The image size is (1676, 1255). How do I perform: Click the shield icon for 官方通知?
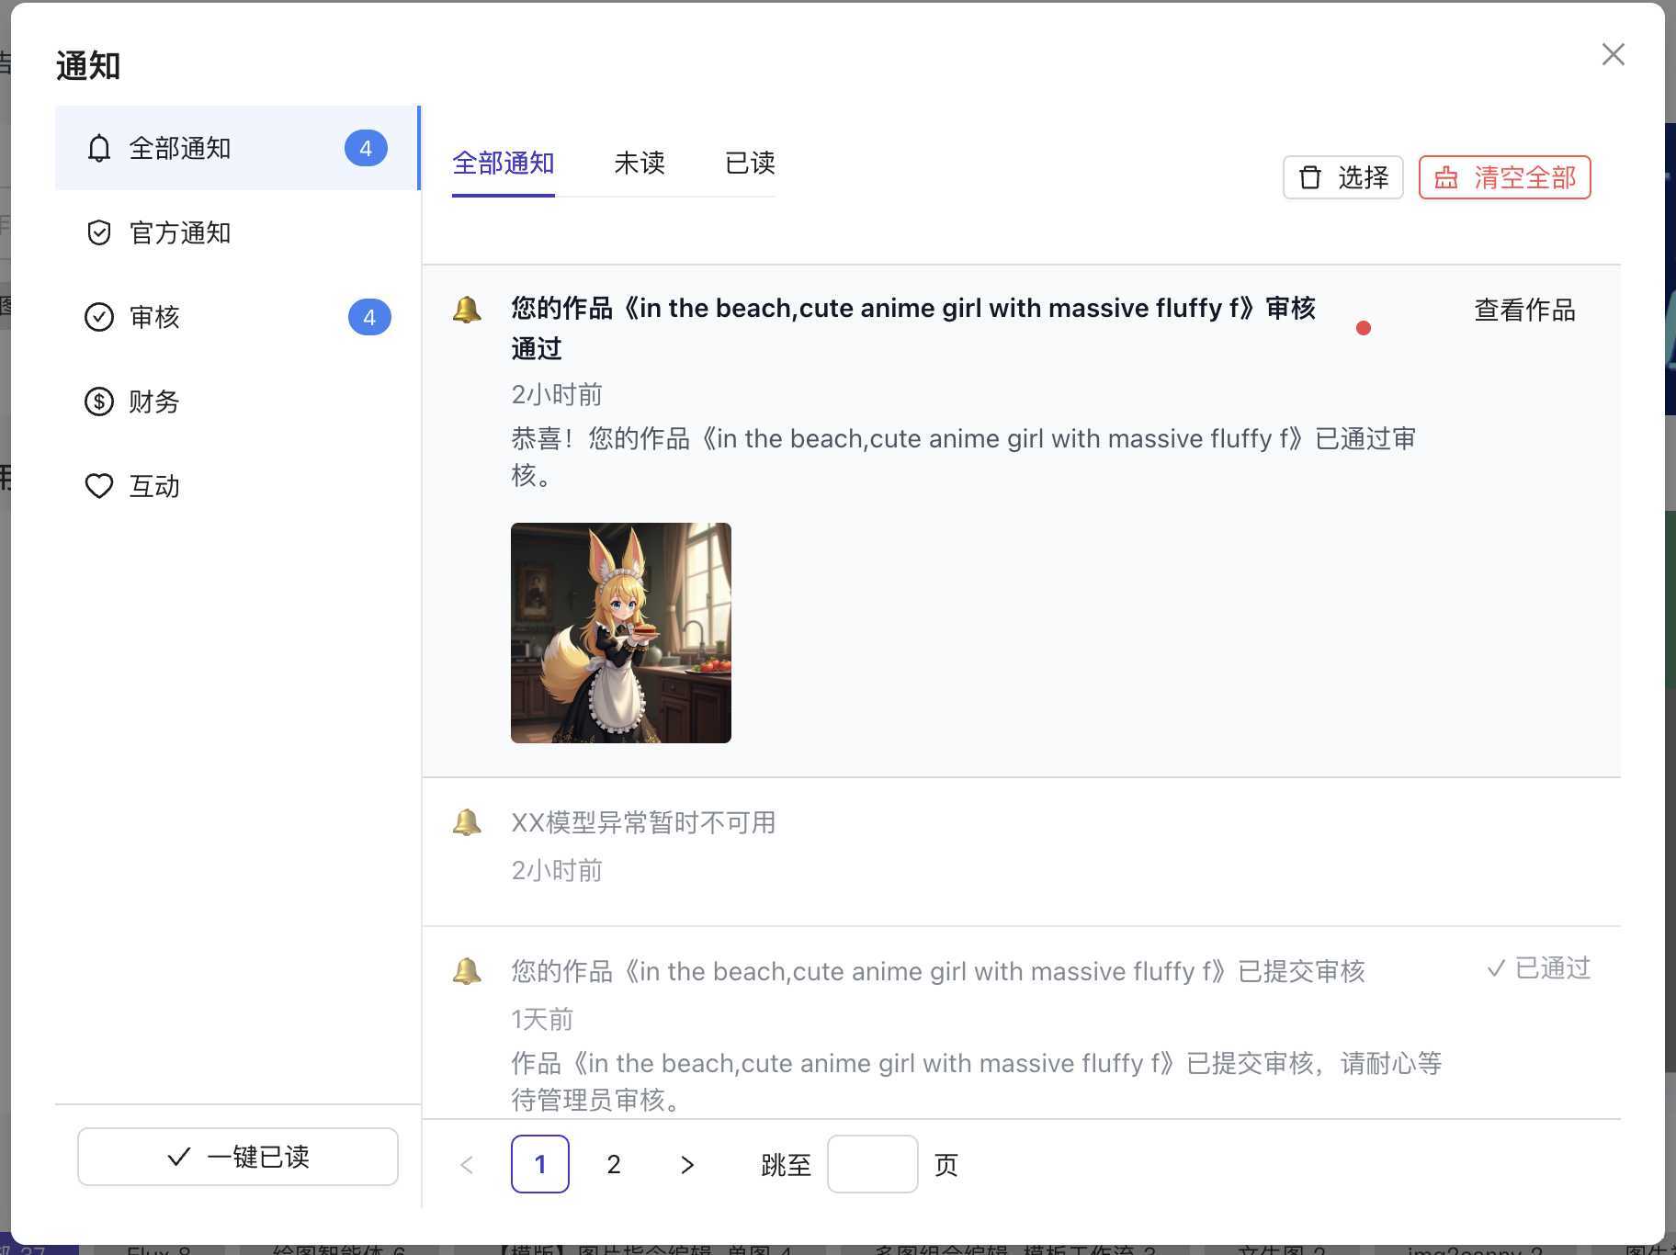pos(99,232)
